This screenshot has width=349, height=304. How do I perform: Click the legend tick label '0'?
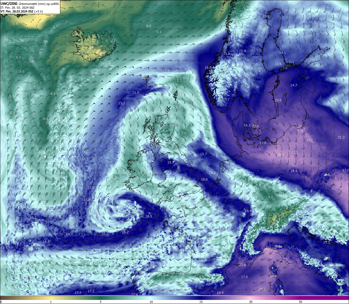pos(1,302)
